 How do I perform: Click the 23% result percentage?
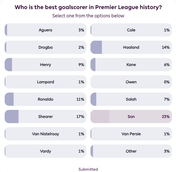coord(165,117)
